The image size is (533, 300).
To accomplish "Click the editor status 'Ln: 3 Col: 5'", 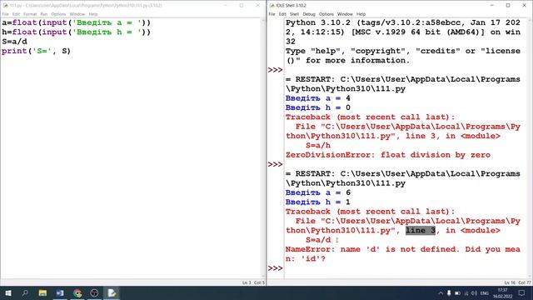I will click(x=253, y=282).
